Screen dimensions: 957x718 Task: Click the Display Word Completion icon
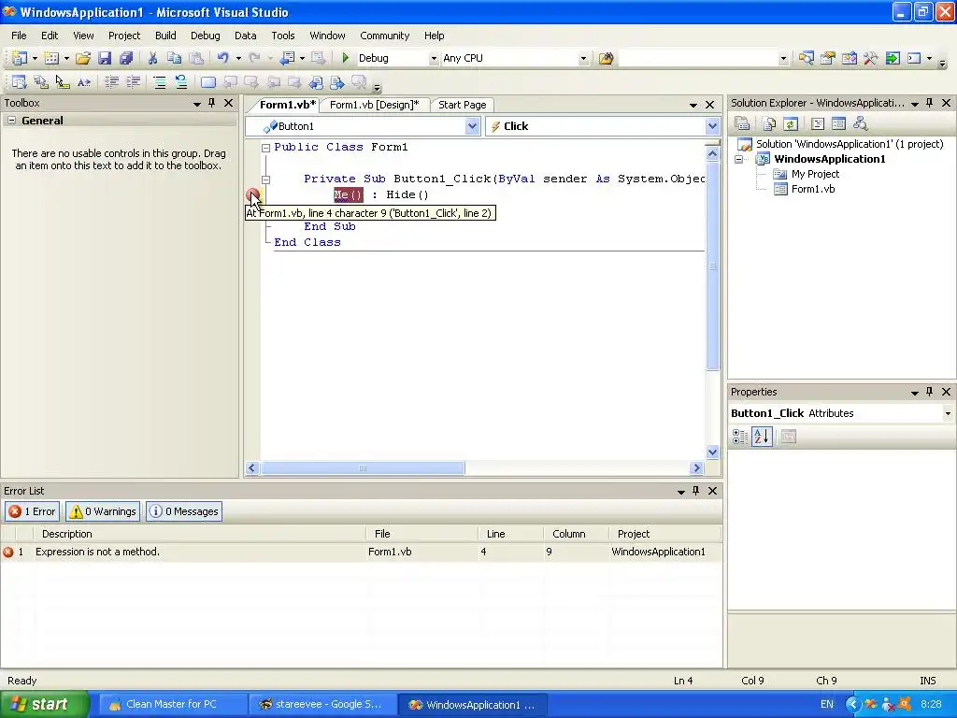84,82
